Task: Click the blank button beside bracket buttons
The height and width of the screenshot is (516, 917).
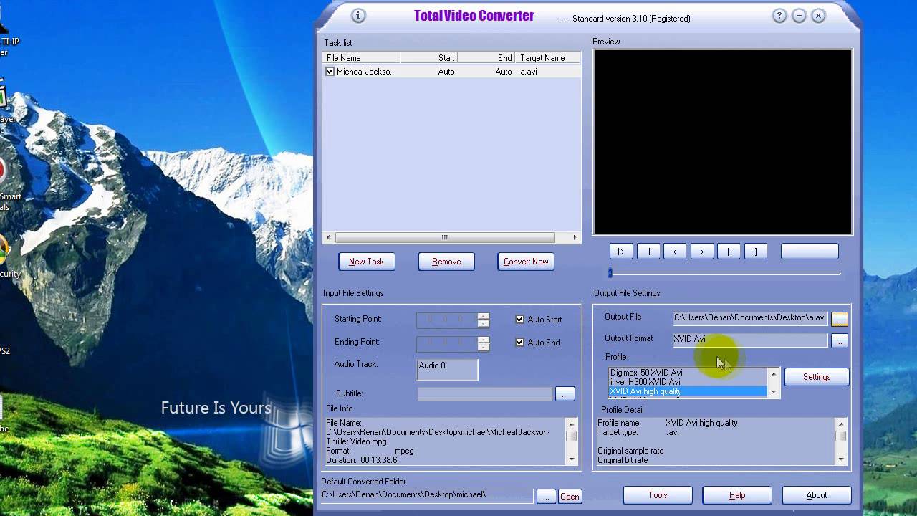Action: pos(810,252)
